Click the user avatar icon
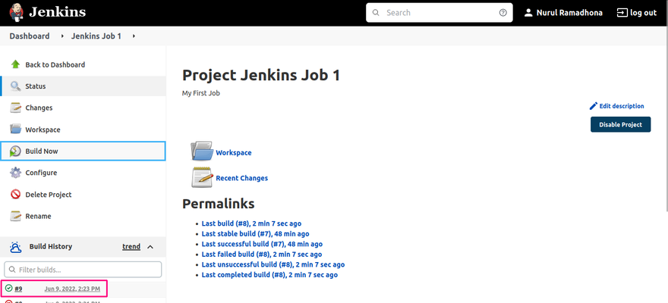The width and height of the screenshot is (668, 303). click(x=528, y=13)
